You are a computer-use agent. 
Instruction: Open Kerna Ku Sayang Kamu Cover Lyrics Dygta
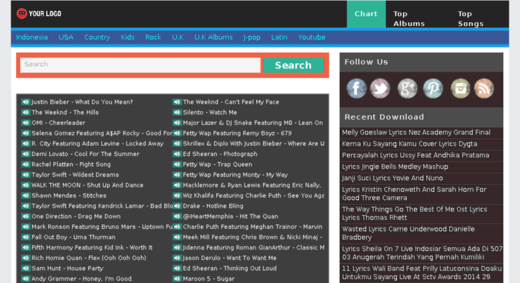click(x=410, y=144)
